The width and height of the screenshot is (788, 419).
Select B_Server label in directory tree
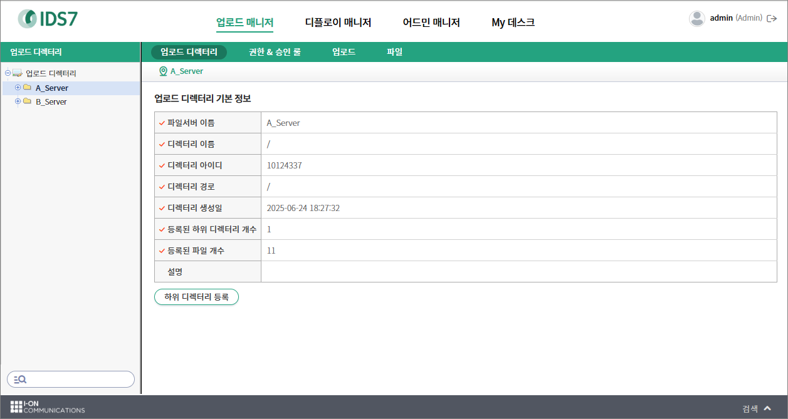click(51, 101)
